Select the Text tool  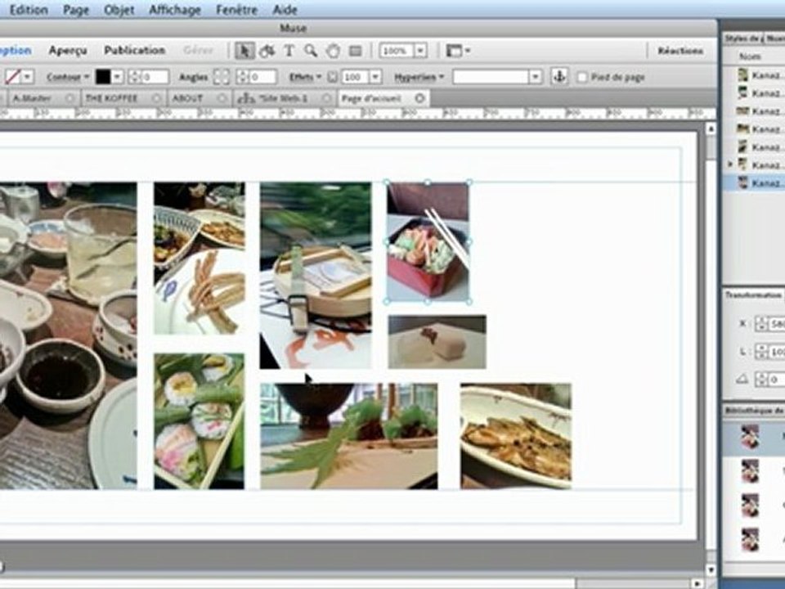[289, 51]
